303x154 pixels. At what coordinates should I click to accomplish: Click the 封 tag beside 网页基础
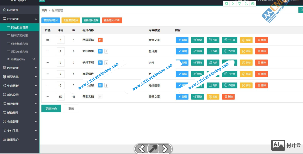[x=100, y=40]
